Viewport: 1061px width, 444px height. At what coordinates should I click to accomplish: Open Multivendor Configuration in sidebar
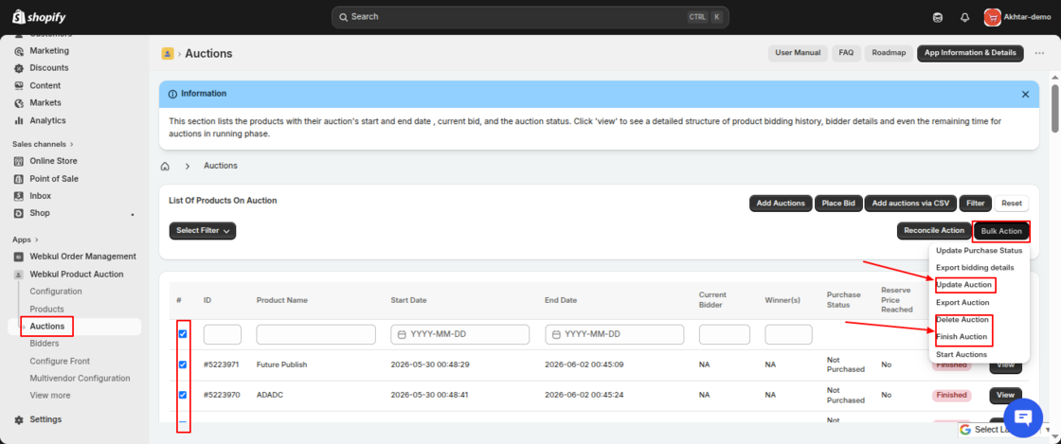pyautogui.click(x=80, y=379)
